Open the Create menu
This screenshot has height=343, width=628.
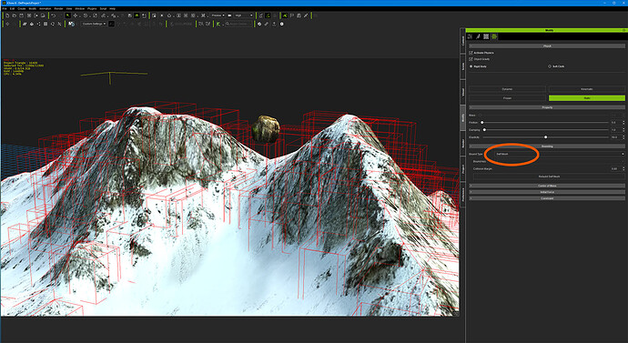tap(22, 8)
